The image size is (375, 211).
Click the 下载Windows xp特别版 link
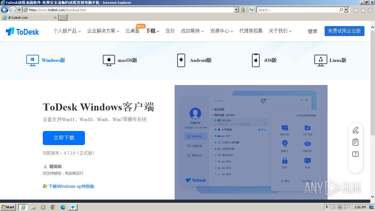(71, 186)
